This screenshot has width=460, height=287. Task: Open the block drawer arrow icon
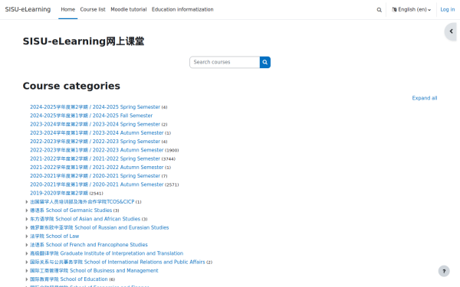[x=451, y=31]
